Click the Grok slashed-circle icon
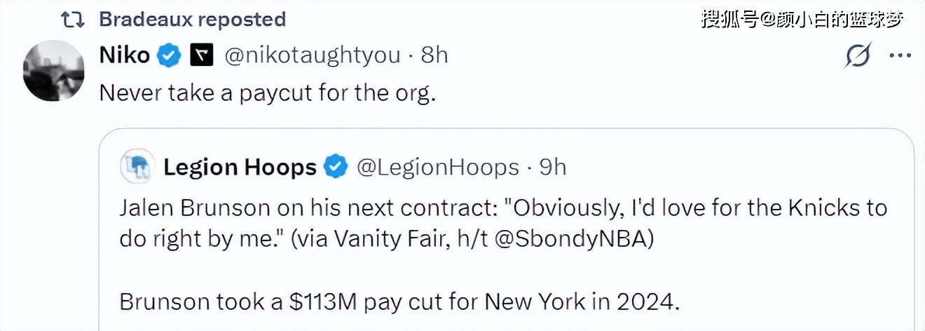 click(858, 56)
